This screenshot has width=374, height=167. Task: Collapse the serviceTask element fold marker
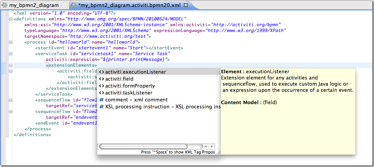coord(10,54)
